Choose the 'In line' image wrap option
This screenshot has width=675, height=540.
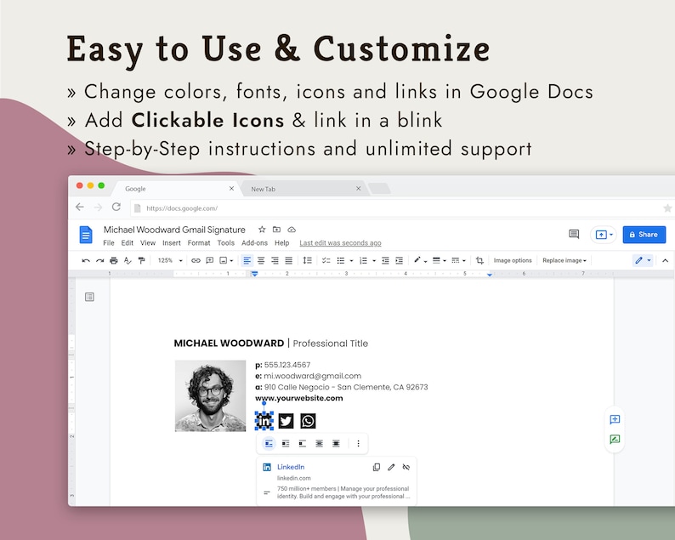[269, 443]
